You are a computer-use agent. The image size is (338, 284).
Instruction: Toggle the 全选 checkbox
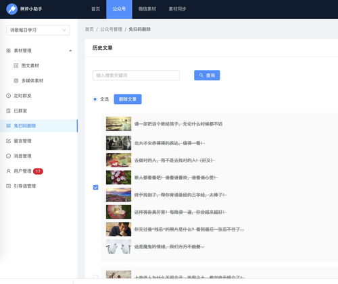pos(95,99)
